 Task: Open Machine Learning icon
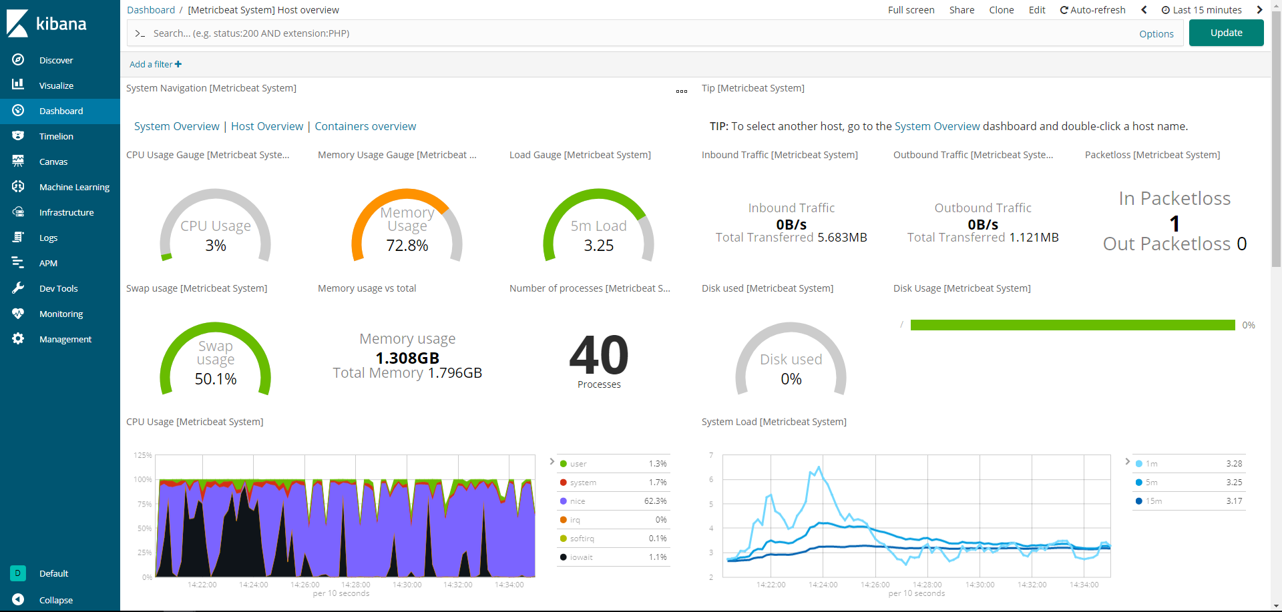click(18, 186)
